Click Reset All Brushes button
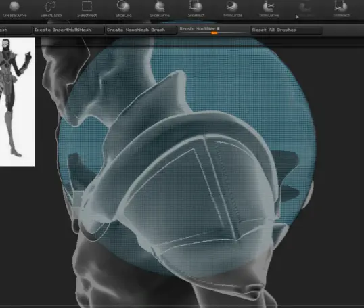Screen dimensions: 364x308 (286, 30)
